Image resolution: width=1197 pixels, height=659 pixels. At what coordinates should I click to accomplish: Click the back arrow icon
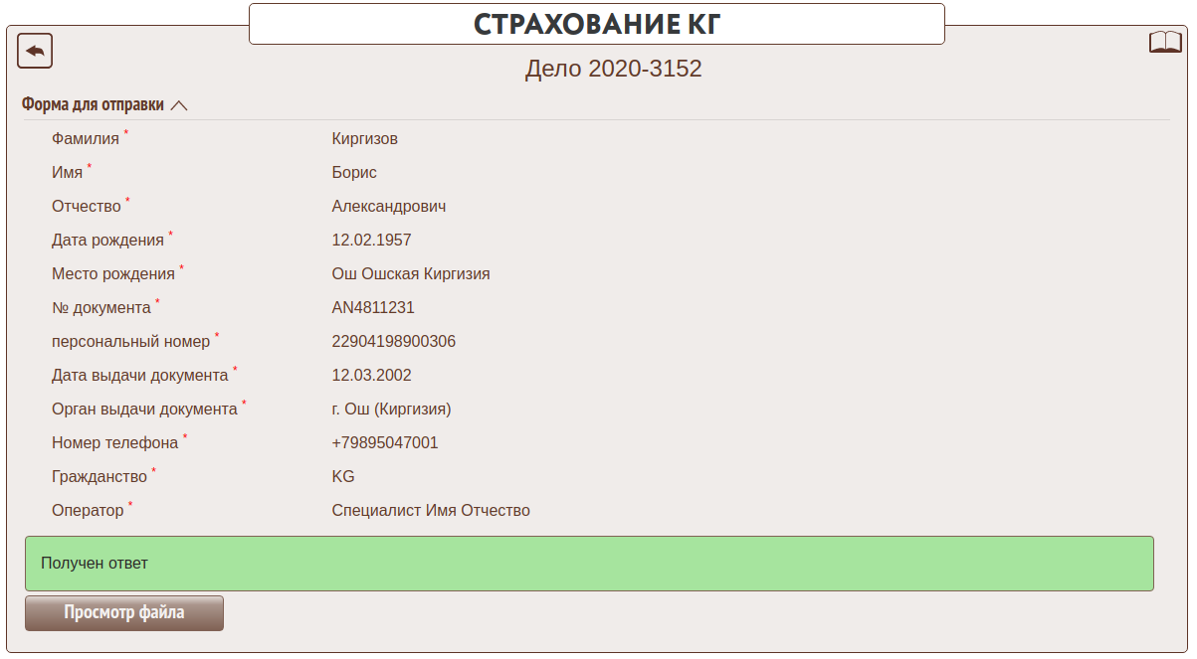click(35, 51)
